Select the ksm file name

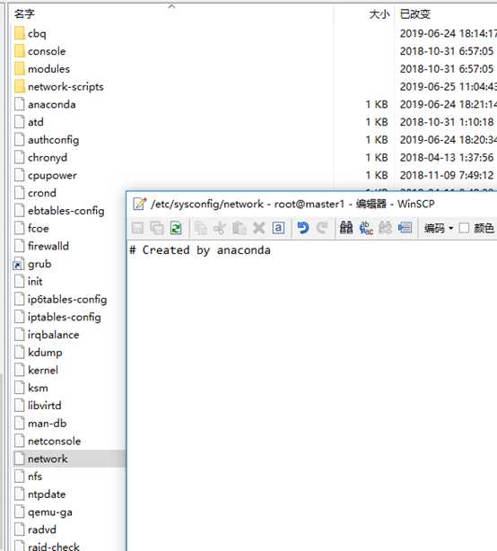[x=38, y=388]
